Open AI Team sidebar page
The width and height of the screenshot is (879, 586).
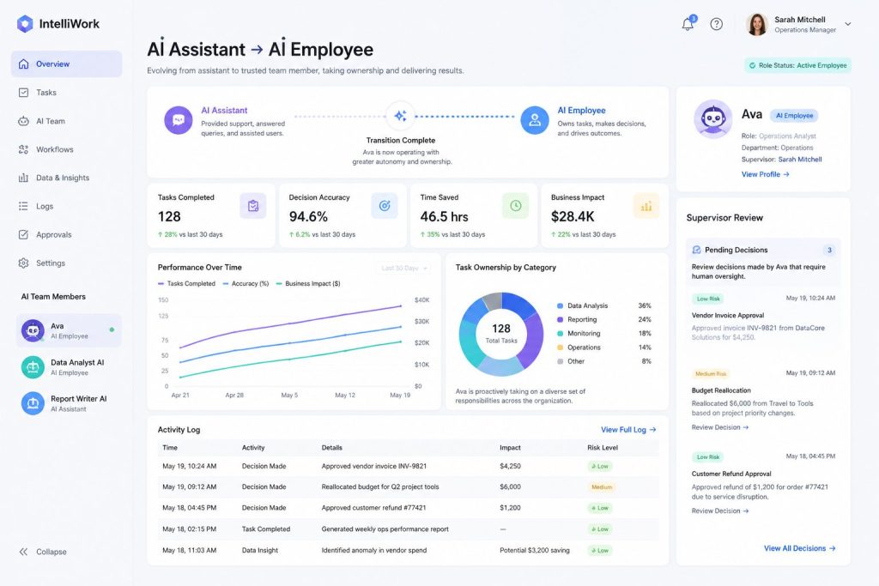click(x=66, y=121)
